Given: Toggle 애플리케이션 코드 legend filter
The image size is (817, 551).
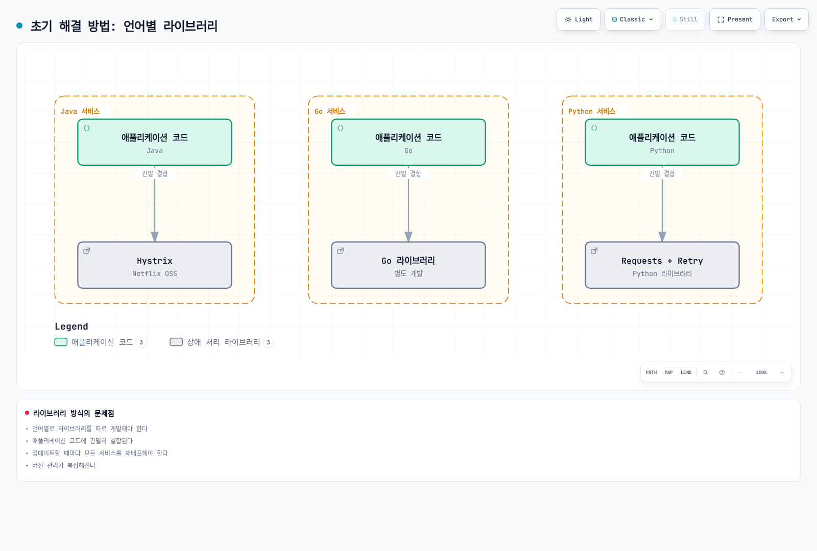Looking at the screenshot, I should point(101,342).
